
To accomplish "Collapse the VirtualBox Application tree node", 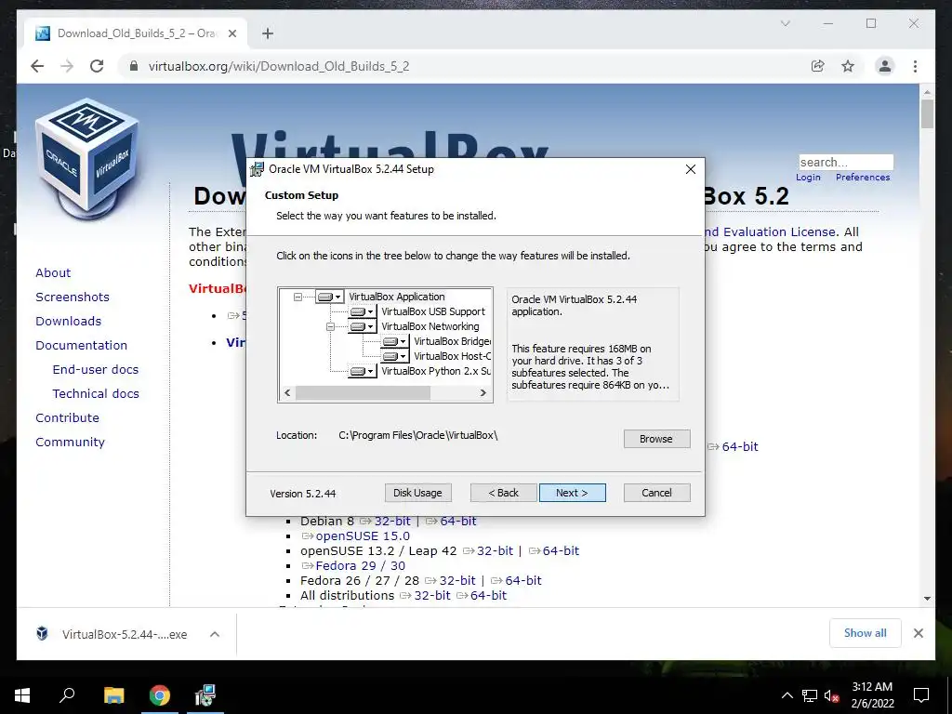I will [x=297, y=297].
